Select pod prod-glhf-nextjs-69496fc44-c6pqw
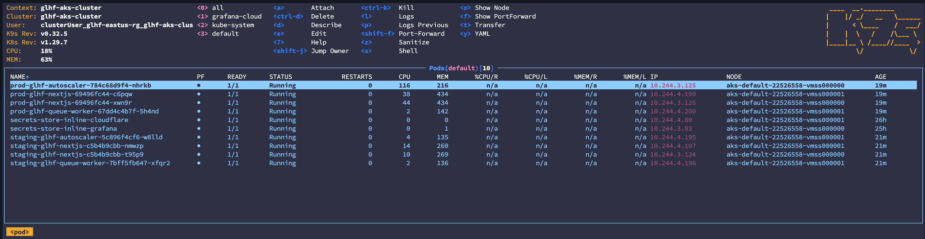This screenshot has height=239, width=925. [463, 94]
